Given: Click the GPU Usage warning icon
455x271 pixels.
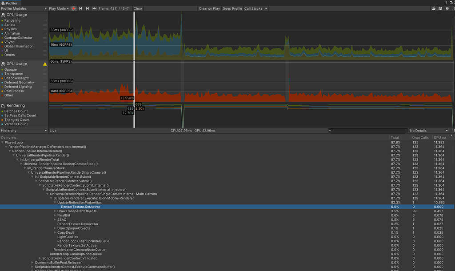Looking at the screenshot, I should (44, 64).
